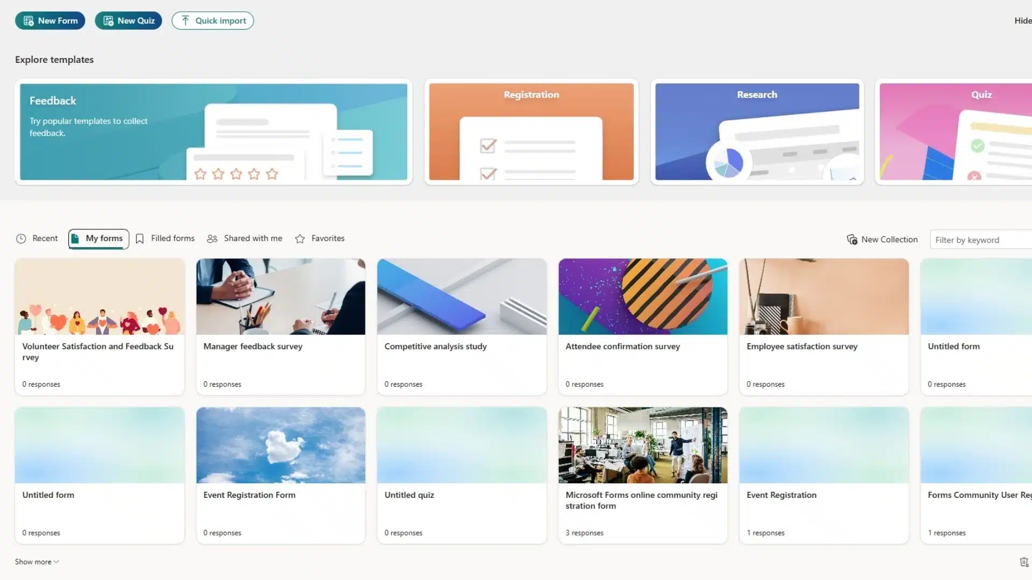Click the New Collection icon
Screen dimensions: 1032x580
(x=852, y=240)
